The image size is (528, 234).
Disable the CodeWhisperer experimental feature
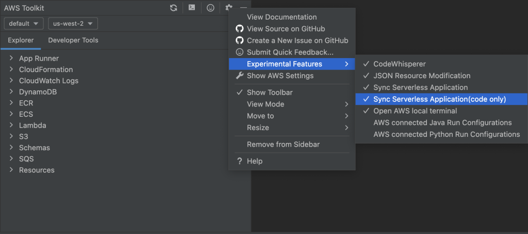tap(441, 64)
